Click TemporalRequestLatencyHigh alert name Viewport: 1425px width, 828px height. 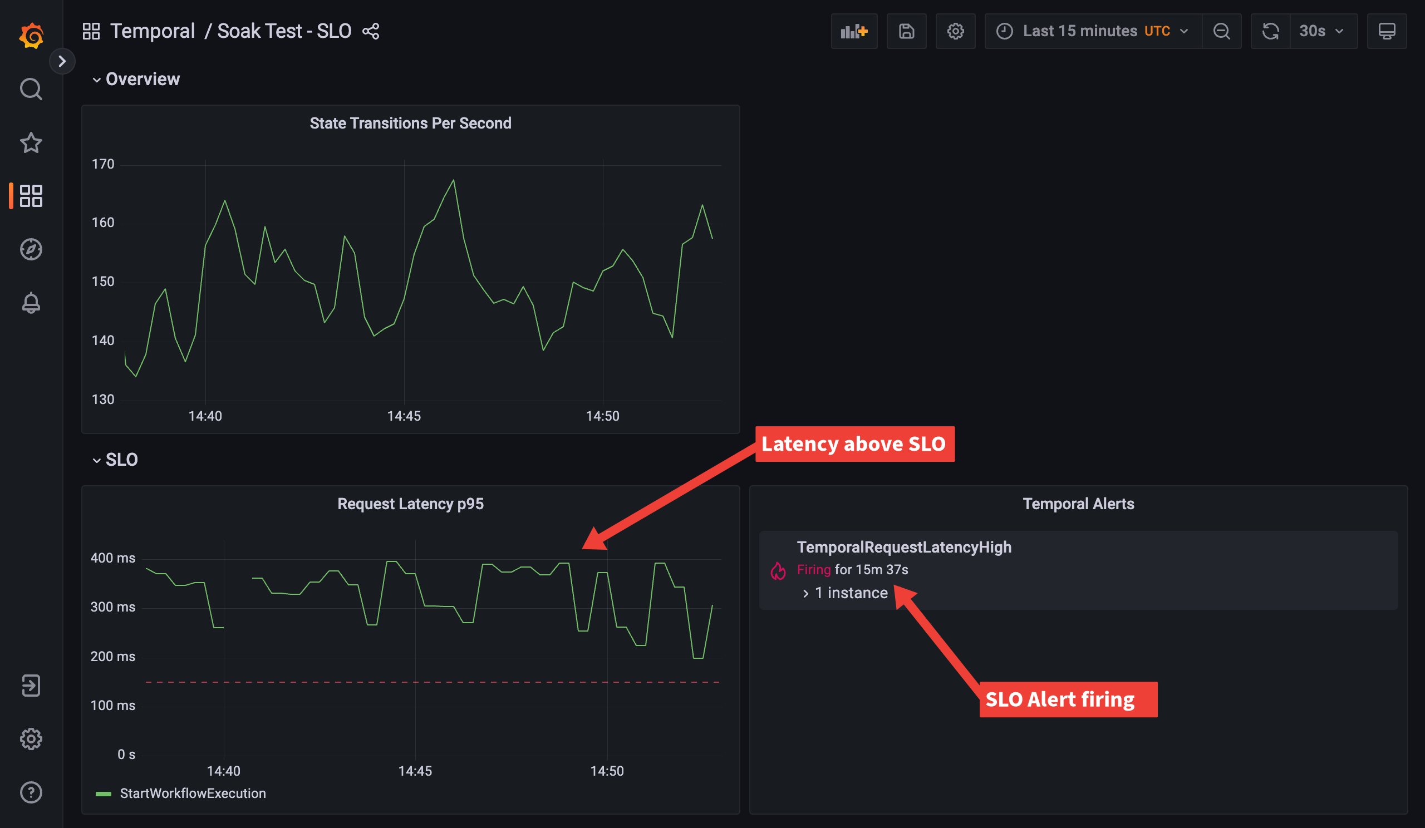coord(904,547)
